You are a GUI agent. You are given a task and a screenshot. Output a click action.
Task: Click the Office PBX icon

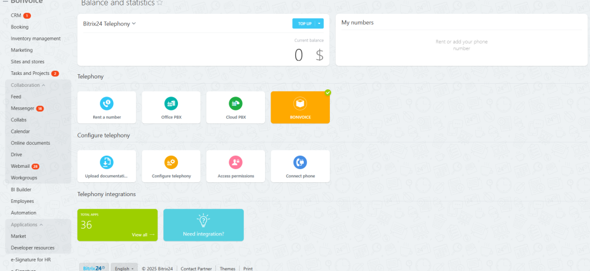click(x=171, y=103)
